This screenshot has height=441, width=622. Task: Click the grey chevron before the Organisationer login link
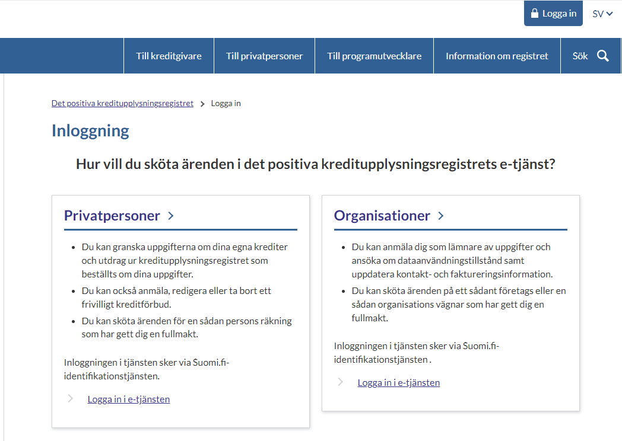341,382
